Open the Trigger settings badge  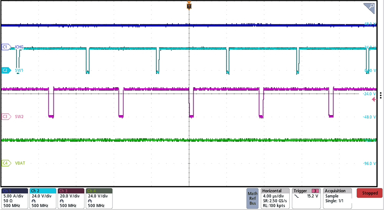coord(306,198)
